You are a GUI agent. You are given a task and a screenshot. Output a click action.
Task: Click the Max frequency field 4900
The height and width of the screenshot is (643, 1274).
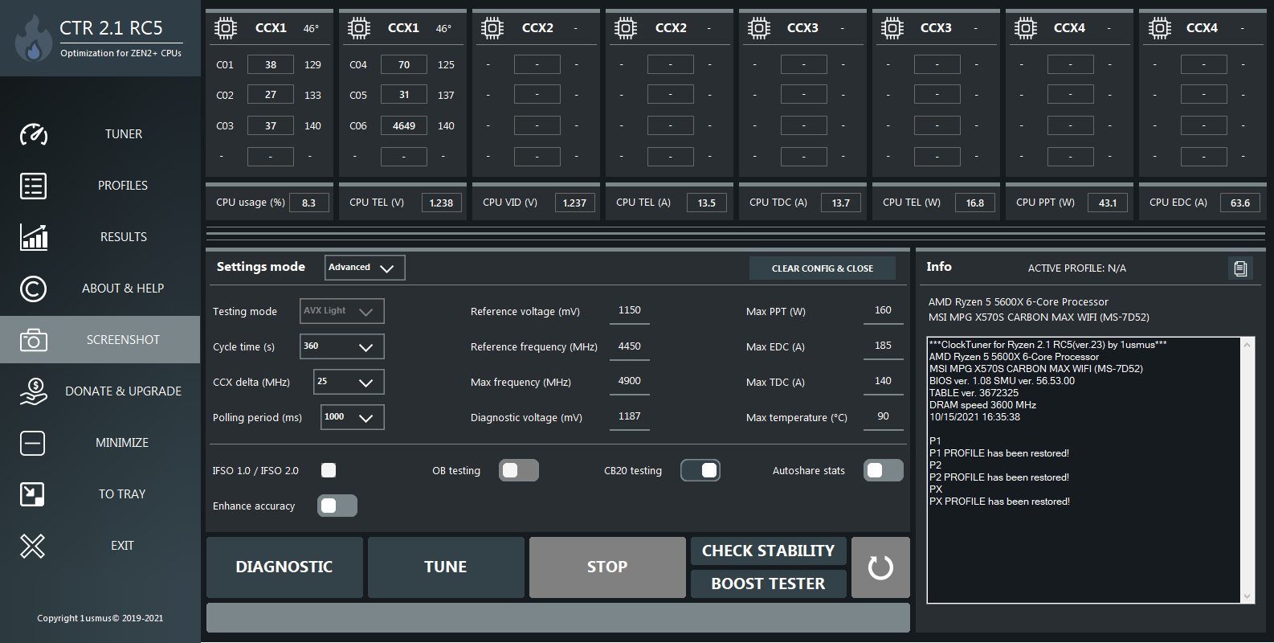pyautogui.click(x=630, y=382)
